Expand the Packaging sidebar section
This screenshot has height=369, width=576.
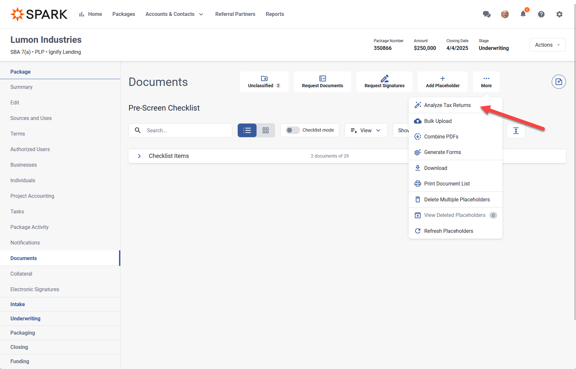point(60,333)
